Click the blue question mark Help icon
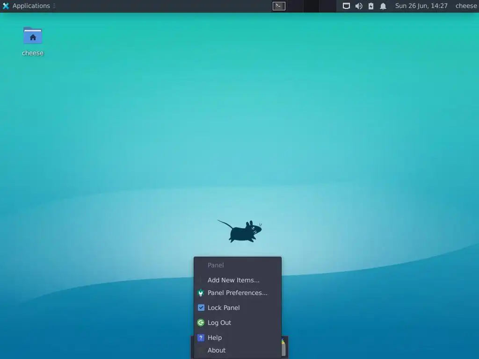 201,337
